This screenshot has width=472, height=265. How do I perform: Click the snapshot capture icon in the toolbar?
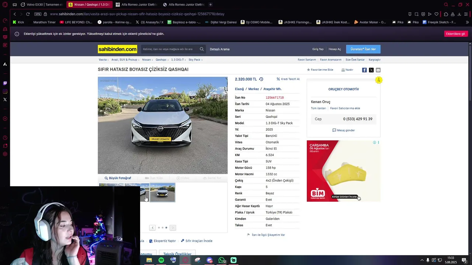click(x=416, y=14)
